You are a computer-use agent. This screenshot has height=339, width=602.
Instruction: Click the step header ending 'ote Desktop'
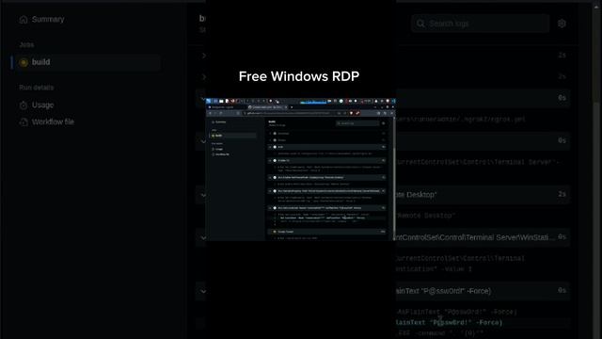coord(483,195)
